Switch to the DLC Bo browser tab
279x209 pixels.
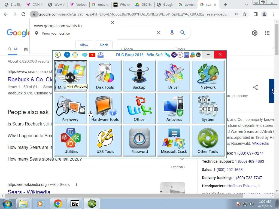pyautogui.click(x=144, y=5)
